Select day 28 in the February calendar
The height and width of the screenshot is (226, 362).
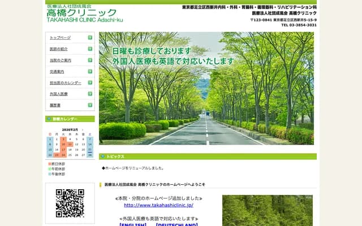tap(90, 154)
